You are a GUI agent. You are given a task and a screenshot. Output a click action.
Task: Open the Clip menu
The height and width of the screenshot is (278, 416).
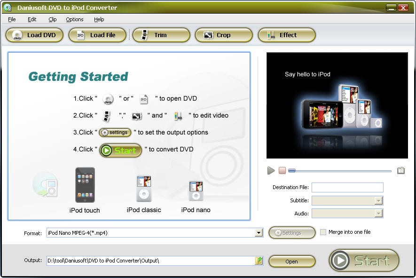click(x=53, y=19)
